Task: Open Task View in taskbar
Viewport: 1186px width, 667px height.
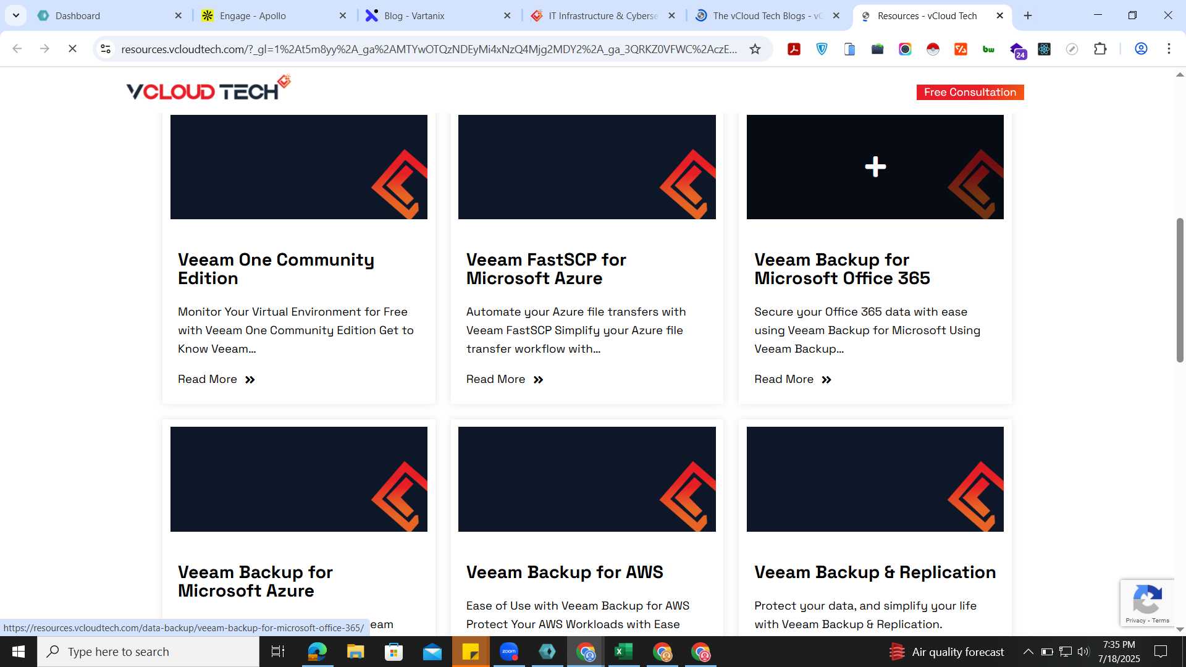Action: [x=278, y=652]
